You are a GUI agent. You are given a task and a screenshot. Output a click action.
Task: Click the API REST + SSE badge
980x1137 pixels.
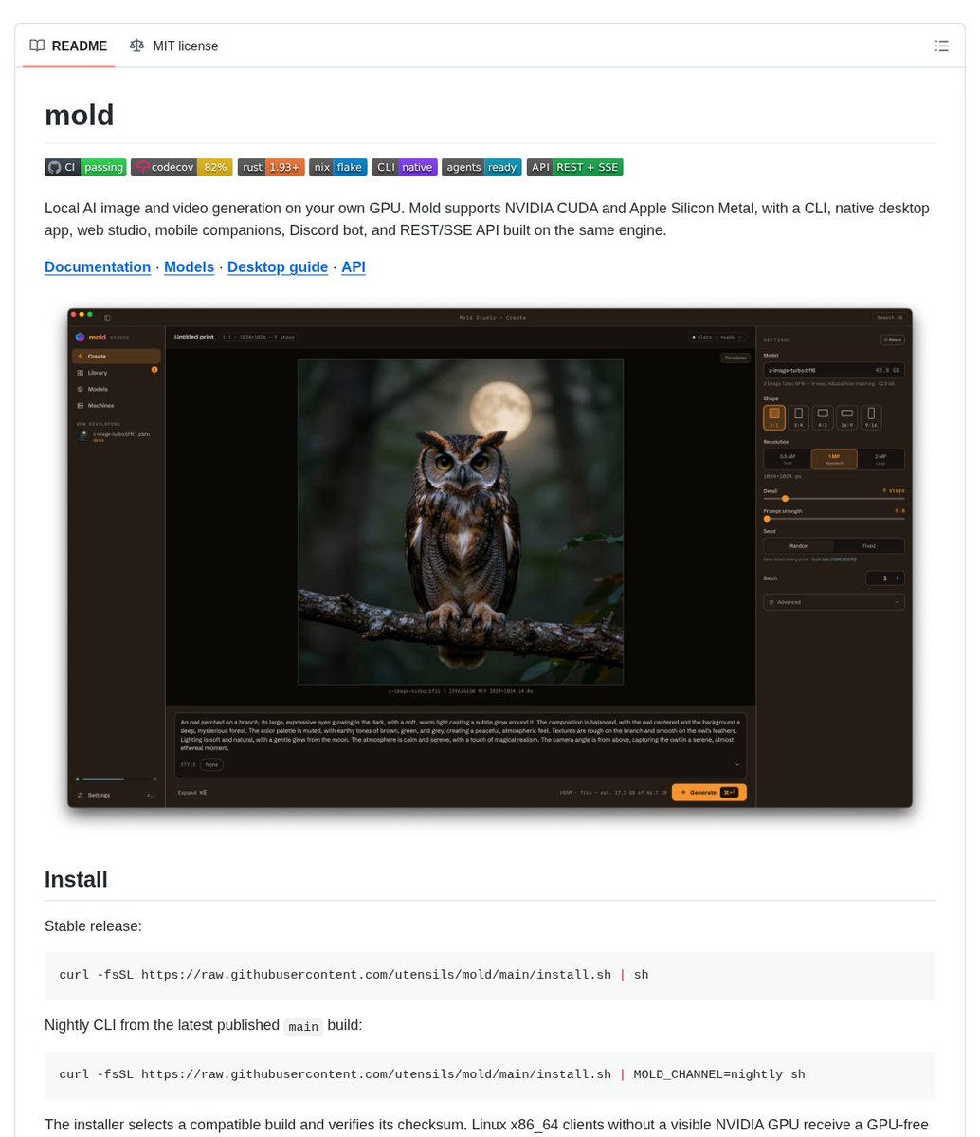(574, 168)
